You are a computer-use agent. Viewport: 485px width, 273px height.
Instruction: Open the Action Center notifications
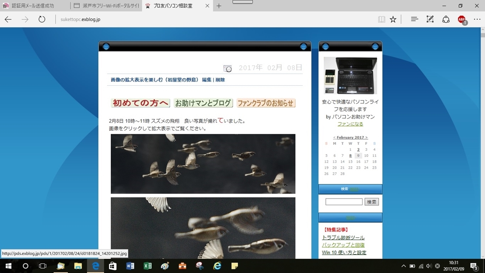[x=474, y=266]
